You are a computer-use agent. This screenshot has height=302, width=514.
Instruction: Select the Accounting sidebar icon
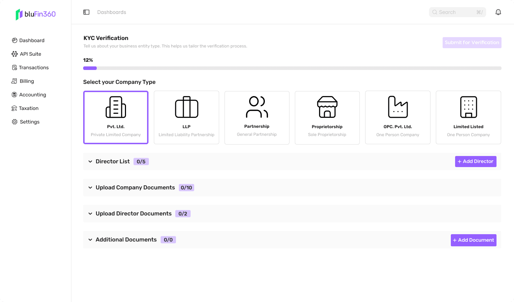tap(14, 95)
